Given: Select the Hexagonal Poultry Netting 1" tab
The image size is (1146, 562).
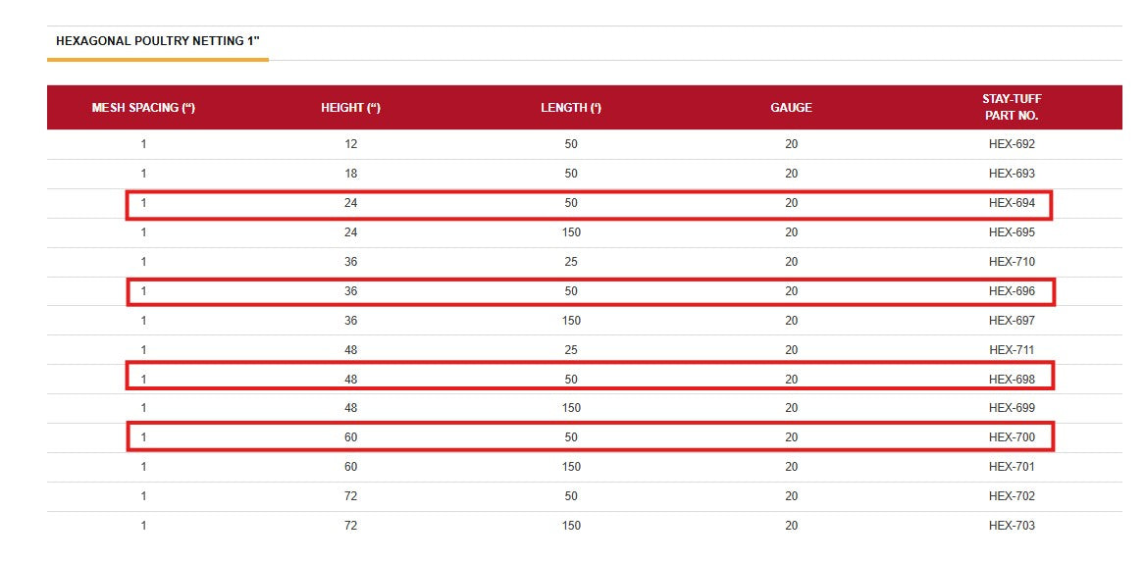Looking at the screenshot, I should 157,42.
